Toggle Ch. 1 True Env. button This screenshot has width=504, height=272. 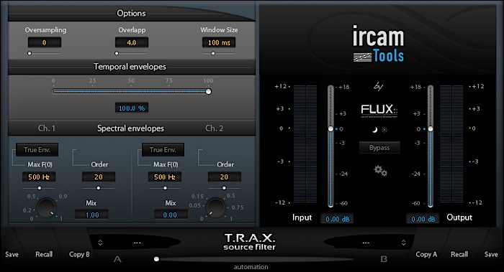click(x=37, y=149)
